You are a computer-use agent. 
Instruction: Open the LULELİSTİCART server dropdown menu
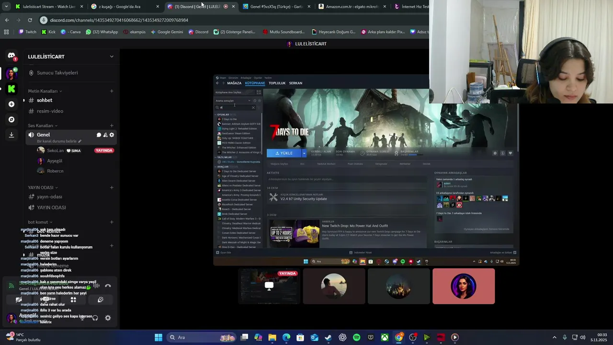tap(112, 57)
